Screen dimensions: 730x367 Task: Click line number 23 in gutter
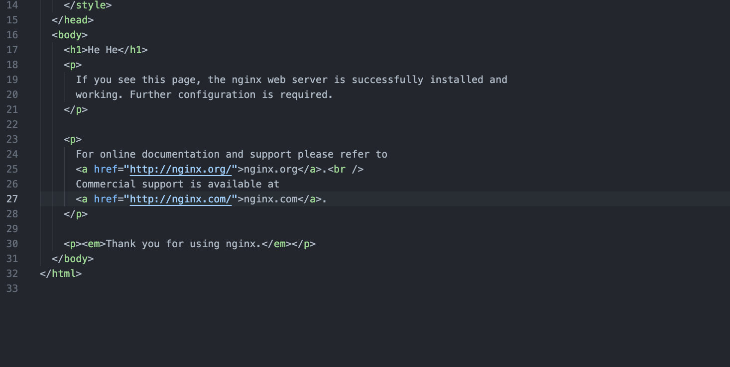tap(12, 139)
